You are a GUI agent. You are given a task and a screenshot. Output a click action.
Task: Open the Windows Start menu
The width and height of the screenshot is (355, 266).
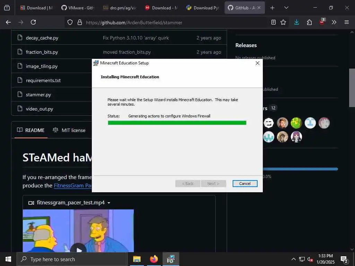[x=8, y=259]
